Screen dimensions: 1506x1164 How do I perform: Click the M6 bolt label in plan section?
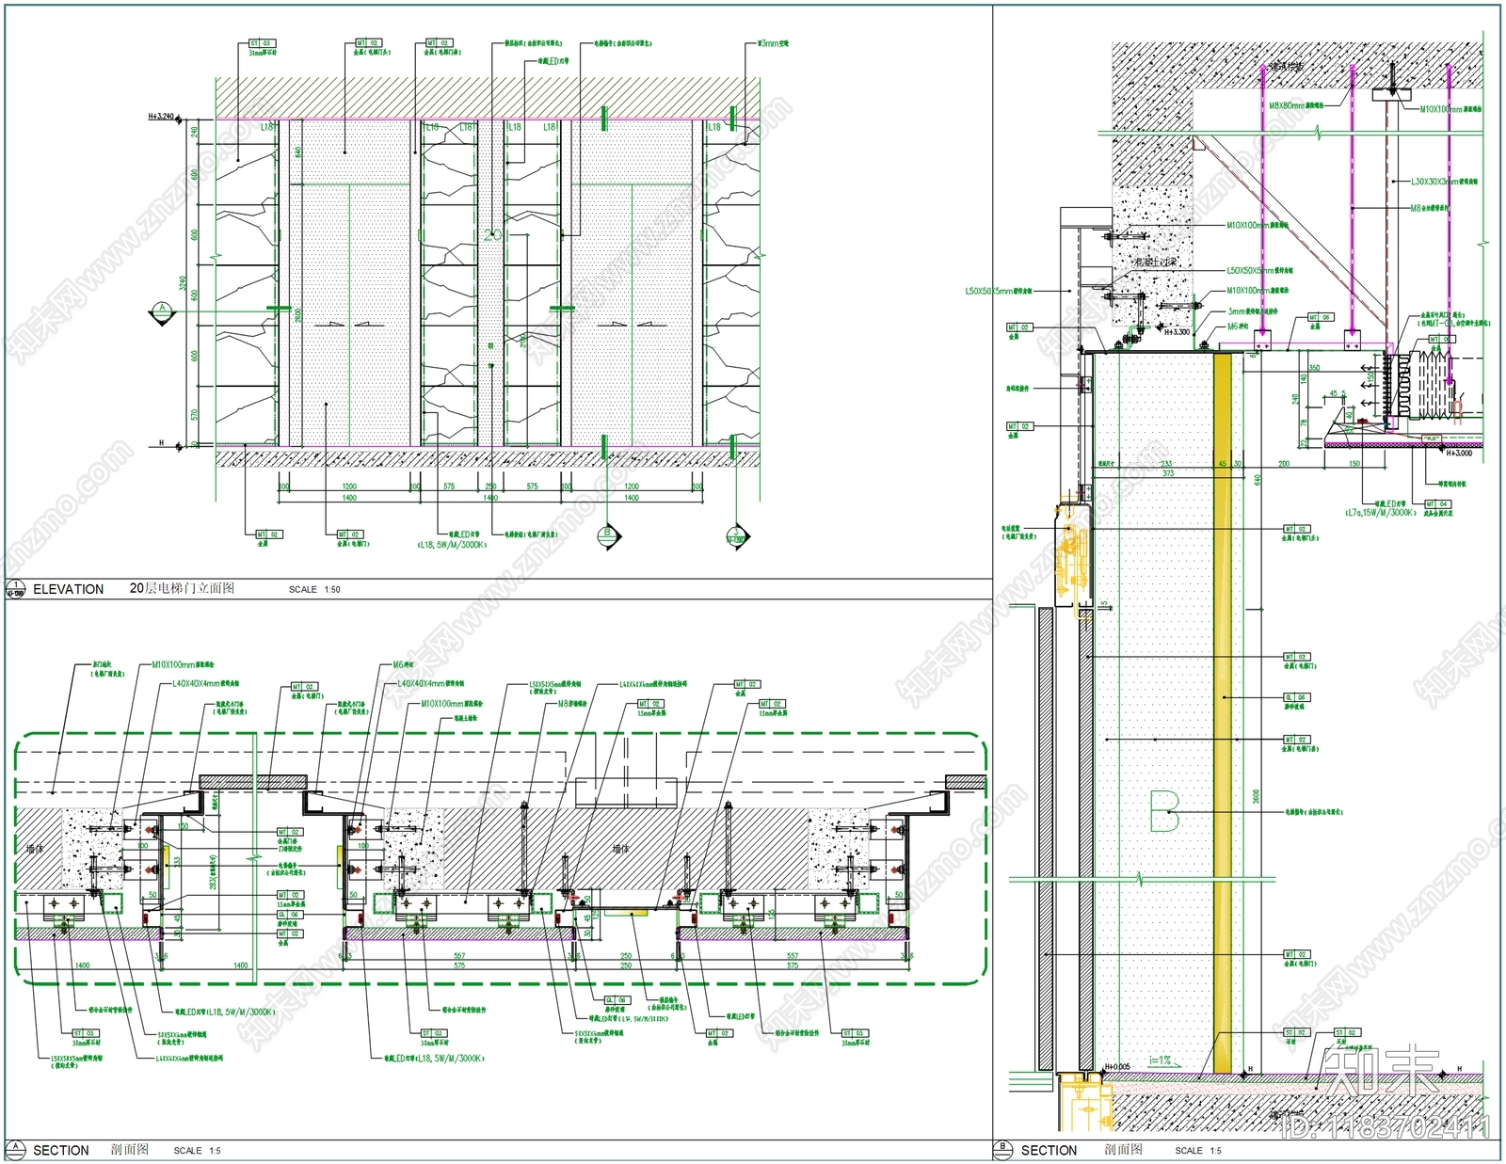(403, 664)
